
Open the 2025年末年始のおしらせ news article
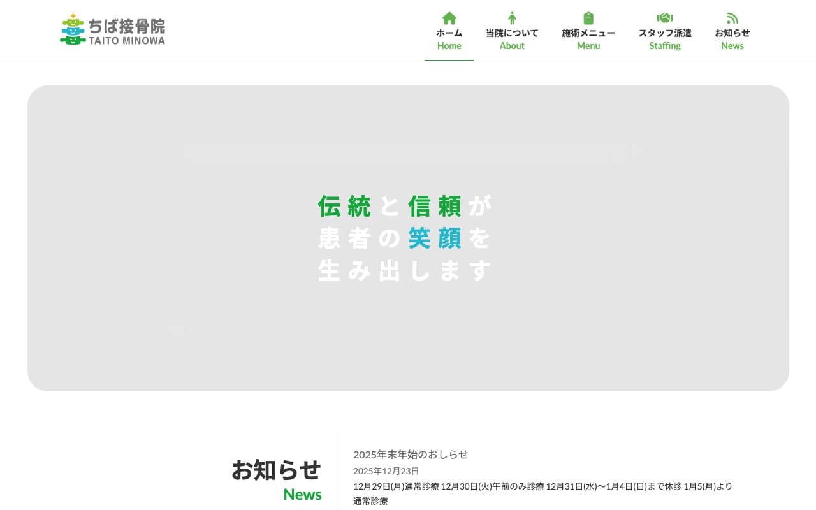pyautogui.click(x=411, y=455)
